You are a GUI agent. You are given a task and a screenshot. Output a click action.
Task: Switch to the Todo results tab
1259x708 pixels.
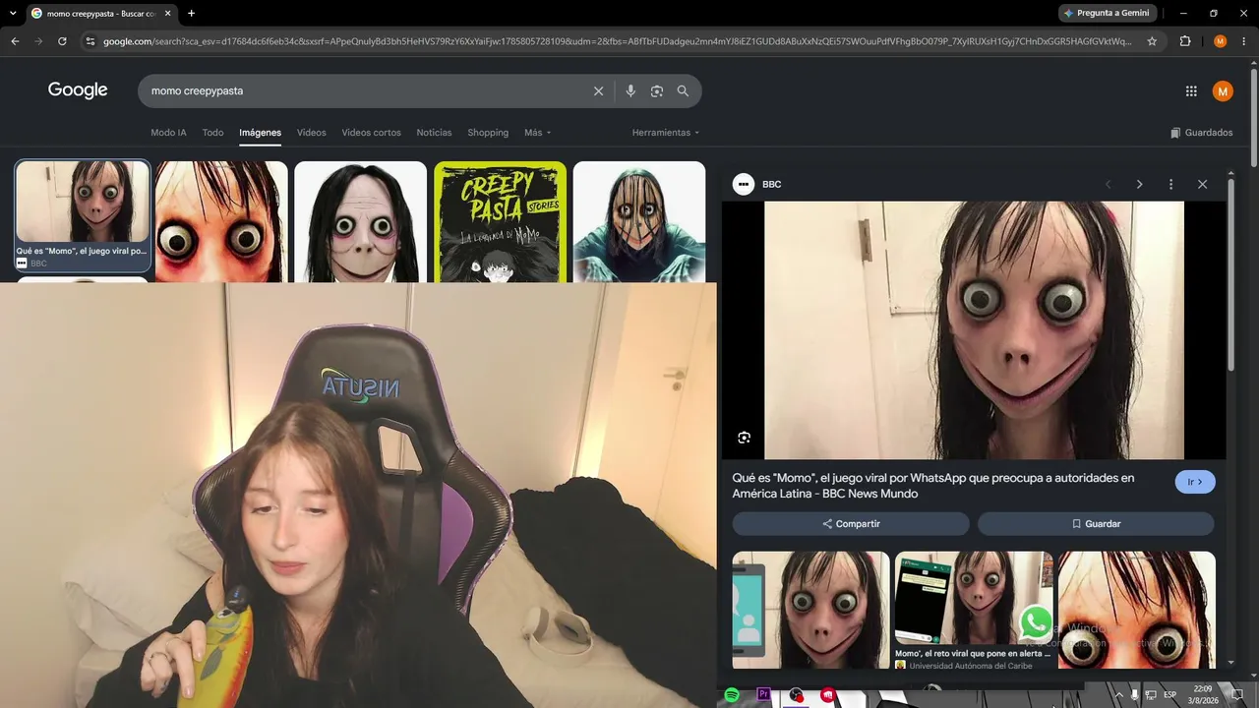click(212, 133)
